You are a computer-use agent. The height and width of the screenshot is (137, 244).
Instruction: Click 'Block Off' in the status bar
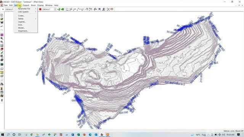[239, 131]
